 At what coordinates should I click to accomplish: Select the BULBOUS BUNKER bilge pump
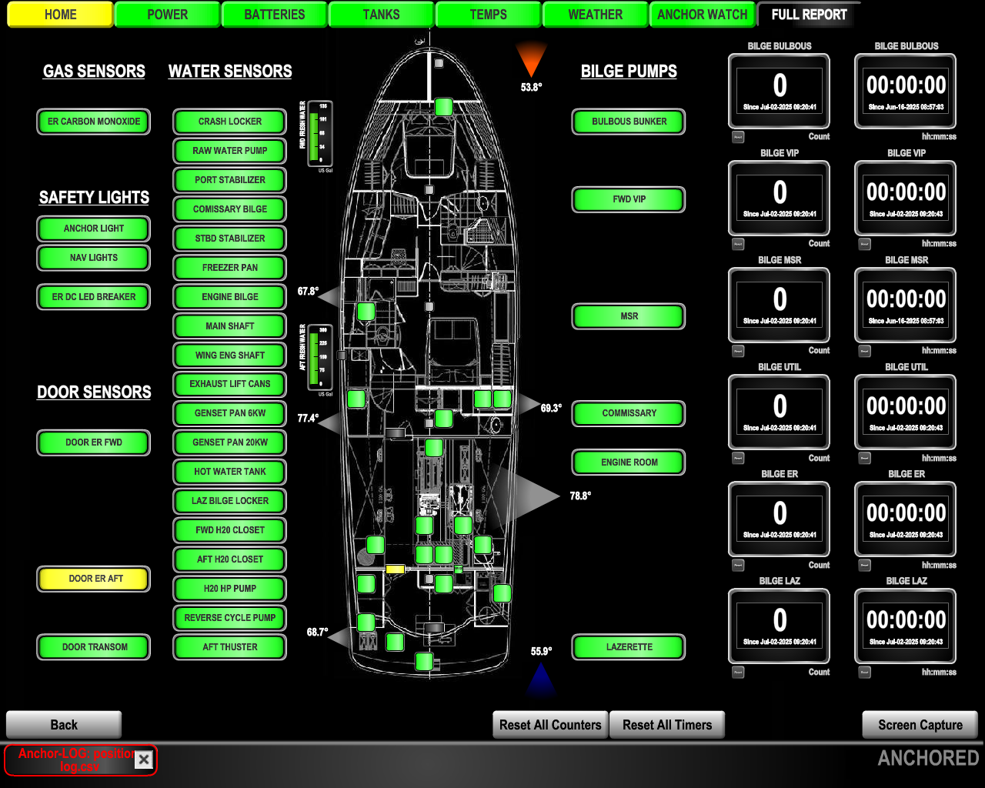[x=629, y=122]
